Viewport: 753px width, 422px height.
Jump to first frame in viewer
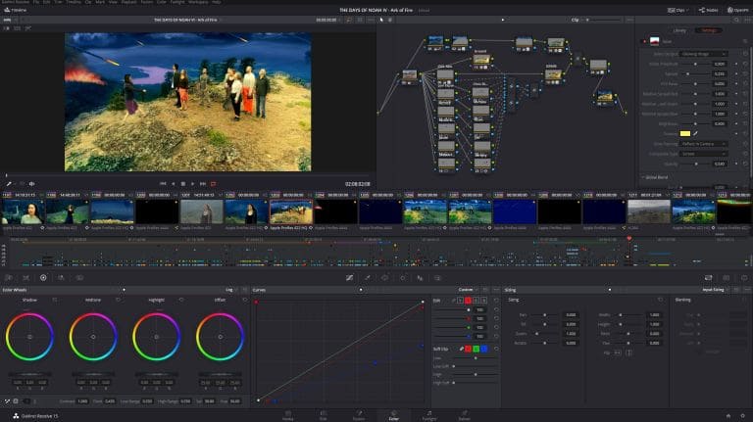point(163,184)
